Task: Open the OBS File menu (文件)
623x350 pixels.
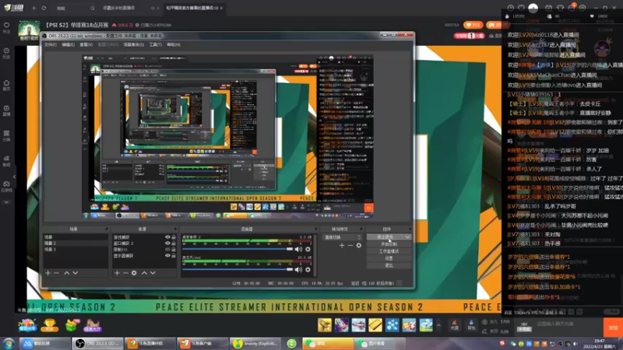Action: pos(50,44)
